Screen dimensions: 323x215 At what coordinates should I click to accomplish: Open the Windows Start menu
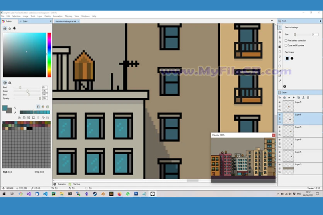4,193
